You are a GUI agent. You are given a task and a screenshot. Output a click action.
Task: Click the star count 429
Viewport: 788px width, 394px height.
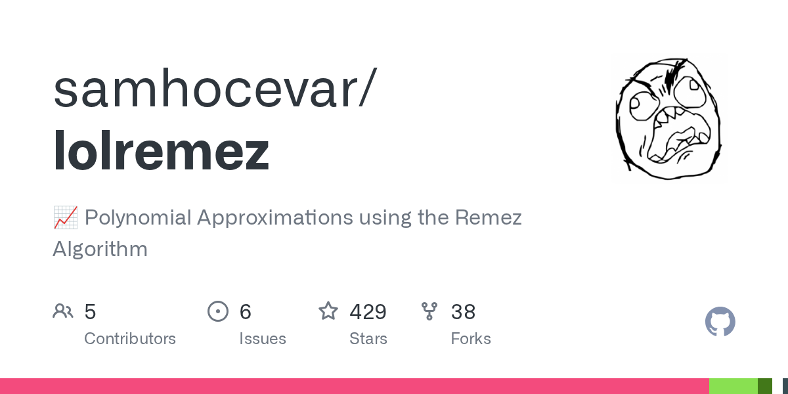point(368,312)
